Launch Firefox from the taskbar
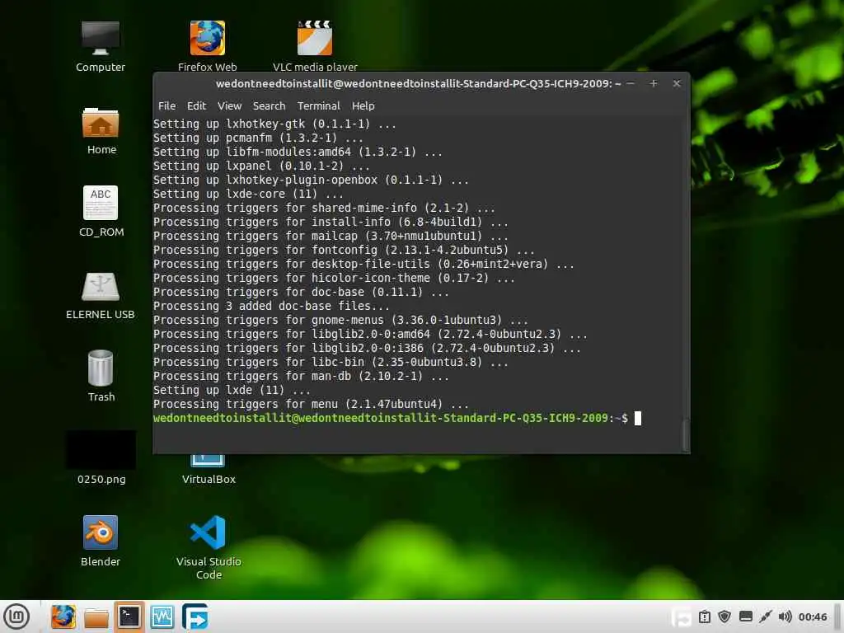Viewport: 844px width, 633px height. click(63, 617)
